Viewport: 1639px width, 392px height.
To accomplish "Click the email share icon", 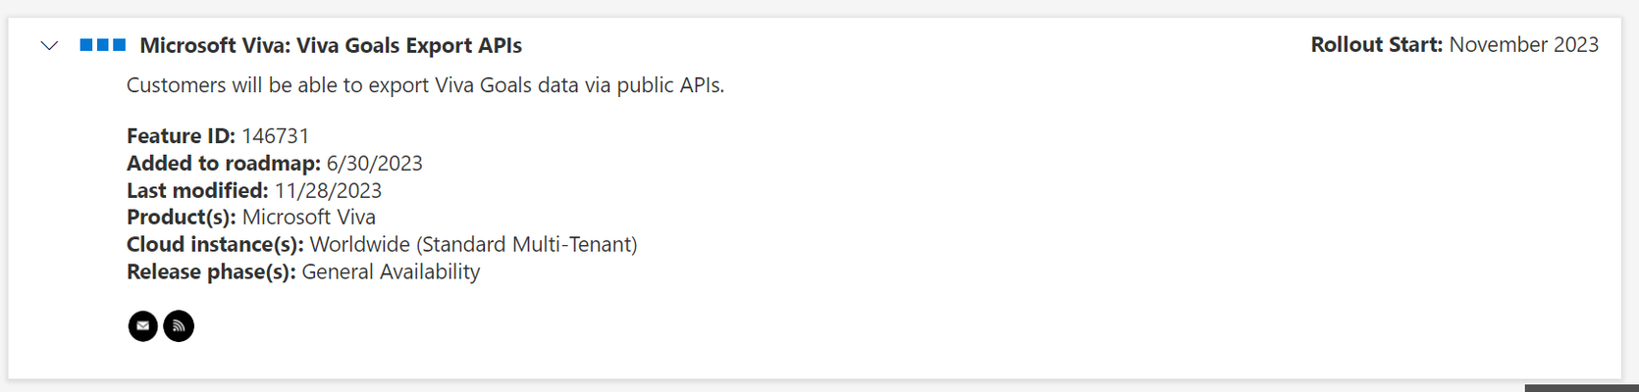I will point(143,325).
